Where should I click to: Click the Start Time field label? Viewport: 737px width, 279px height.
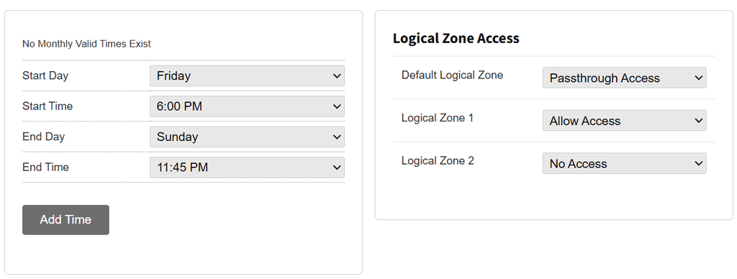coord(48,106)
